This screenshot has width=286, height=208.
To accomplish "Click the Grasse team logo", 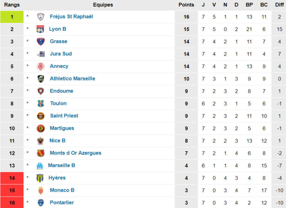I will coord(41,41).
